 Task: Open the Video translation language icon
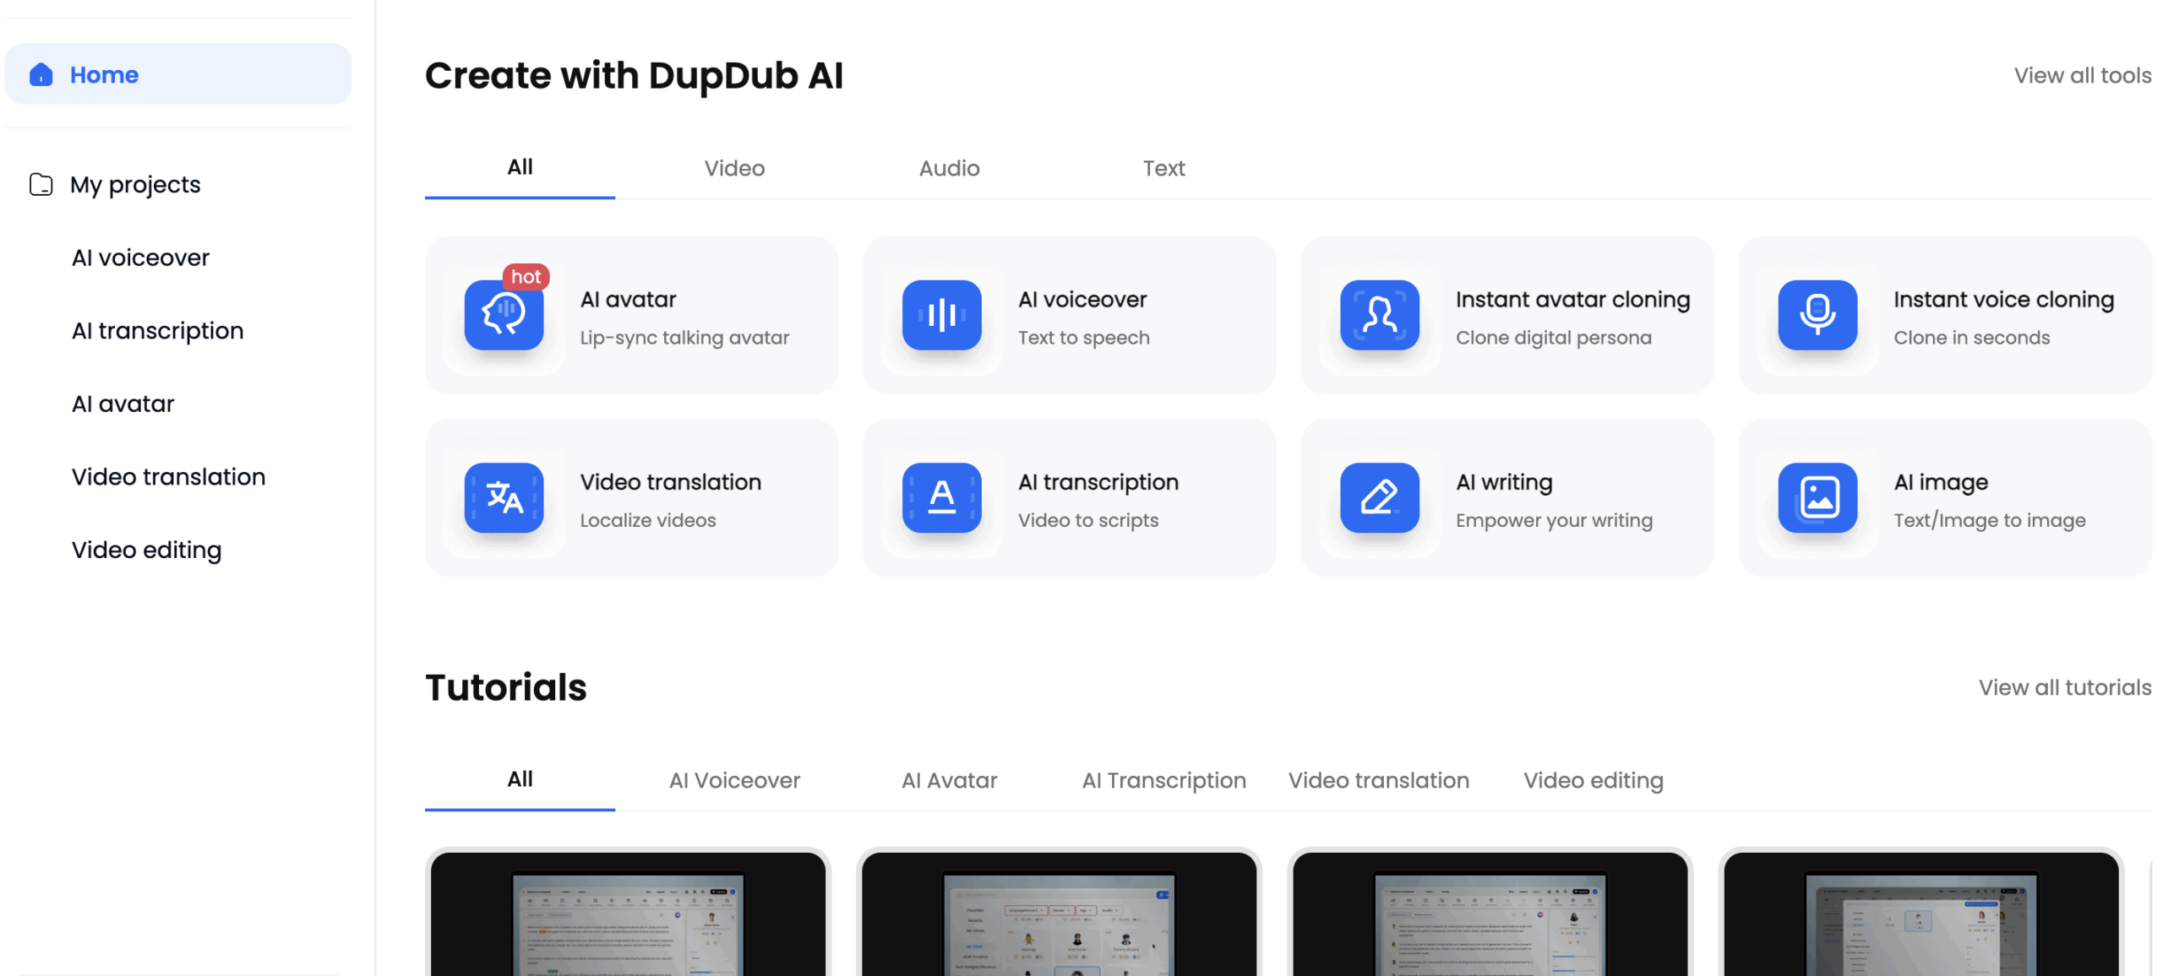click(x=503, y=497)
